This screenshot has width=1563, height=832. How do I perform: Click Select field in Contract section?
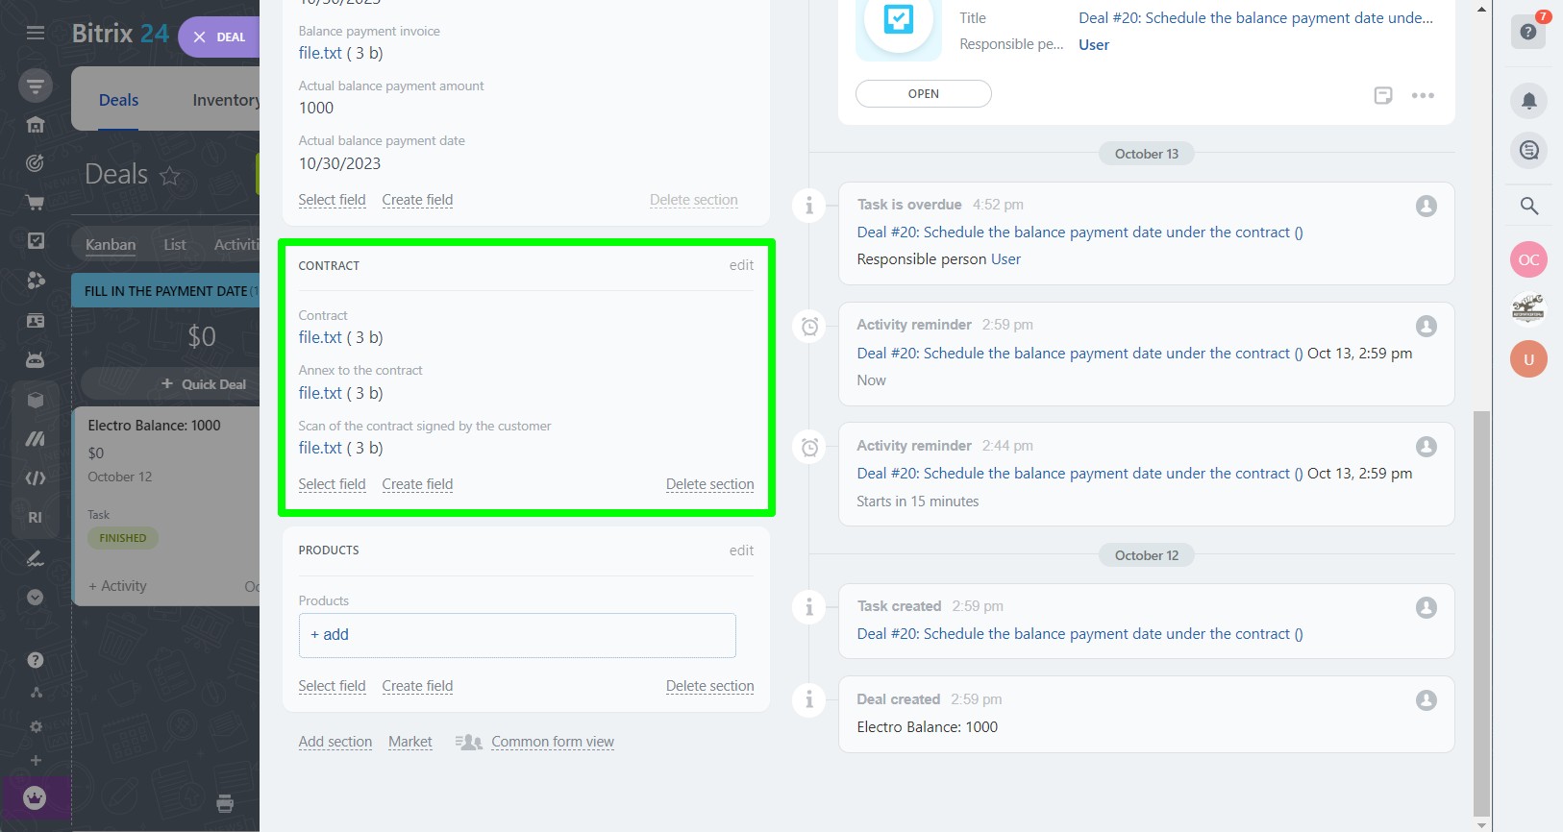point(332,484)
